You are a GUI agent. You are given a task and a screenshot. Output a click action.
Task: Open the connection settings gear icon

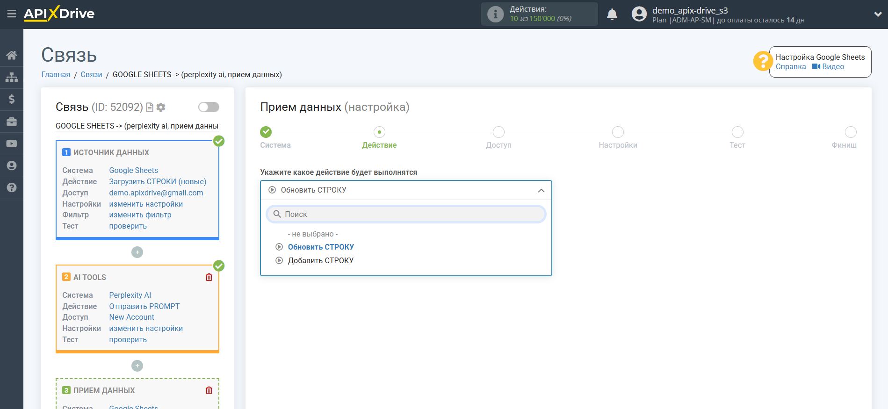[161, 108]
